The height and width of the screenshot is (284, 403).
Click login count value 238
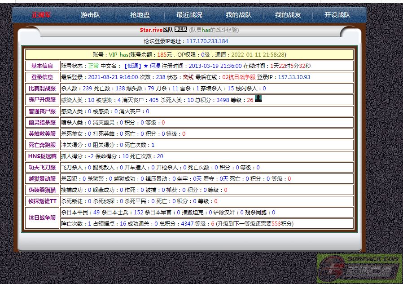click(161, 77)
